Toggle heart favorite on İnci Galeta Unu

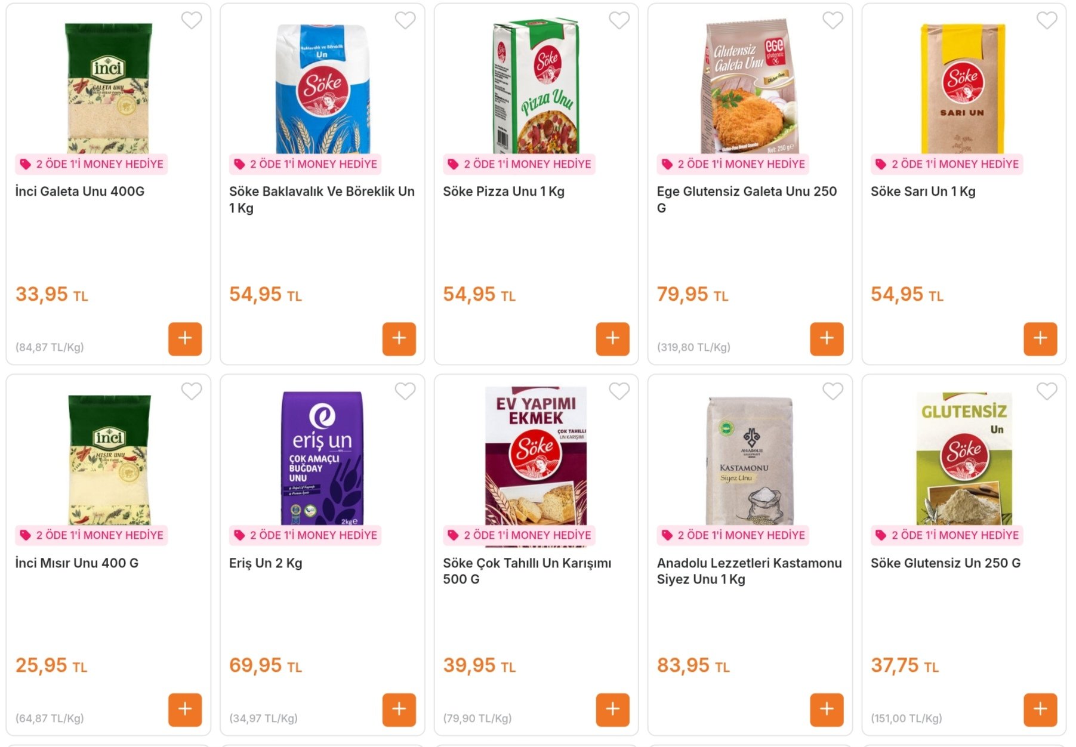click(x=192, y=20)
